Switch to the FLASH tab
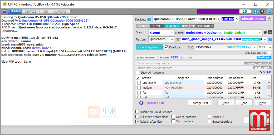The width and height of the screenshot is (274, 135). (15, 12)
